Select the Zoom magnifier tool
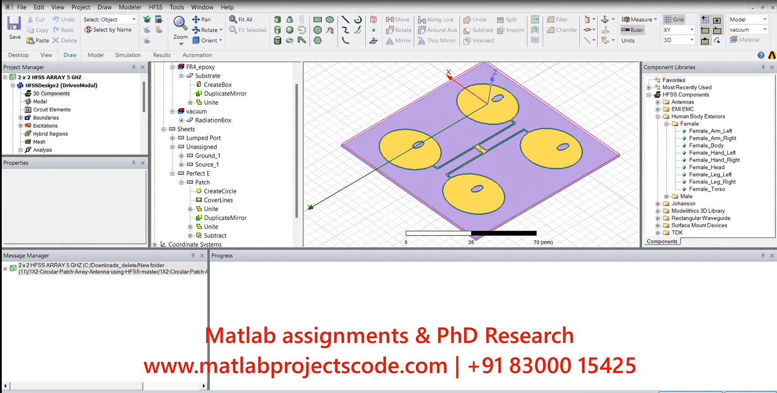Image resolution: width=777 pixels, height=393 pixels. pos(180,24)
